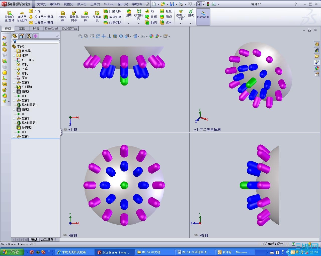The width and height of the screenshot is (321, 256).
Task: Open the 收件箱 Outlook taskbar button
Action: 235,252
